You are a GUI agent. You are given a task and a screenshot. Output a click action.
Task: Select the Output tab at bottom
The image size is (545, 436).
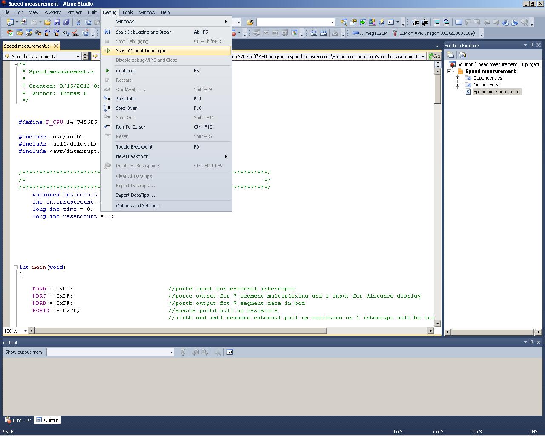(47, 420)
